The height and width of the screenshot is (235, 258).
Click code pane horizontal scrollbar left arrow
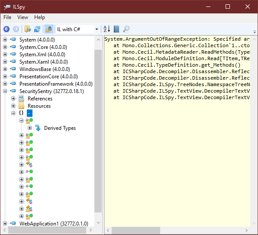point(108,230)
